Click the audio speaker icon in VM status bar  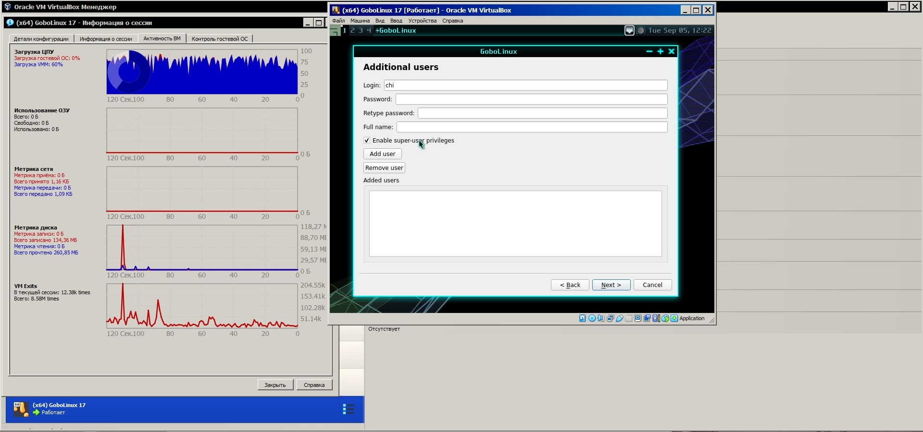[601, 318]
